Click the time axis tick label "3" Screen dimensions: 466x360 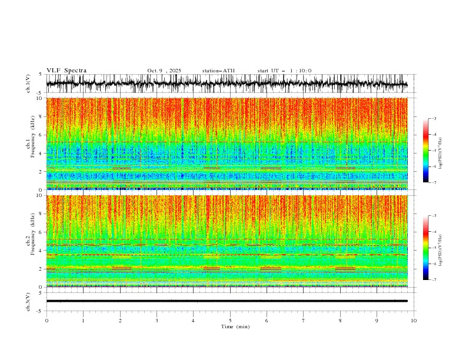pyautogui.click(x=157, y=321)
